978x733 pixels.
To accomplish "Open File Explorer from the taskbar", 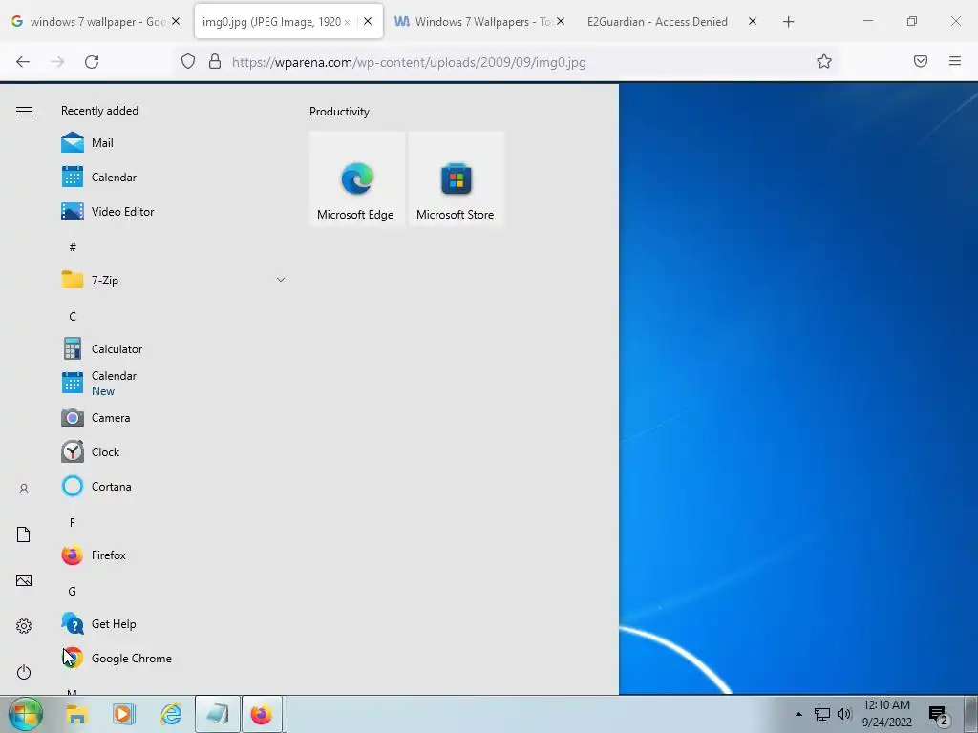I will [77, 714].
